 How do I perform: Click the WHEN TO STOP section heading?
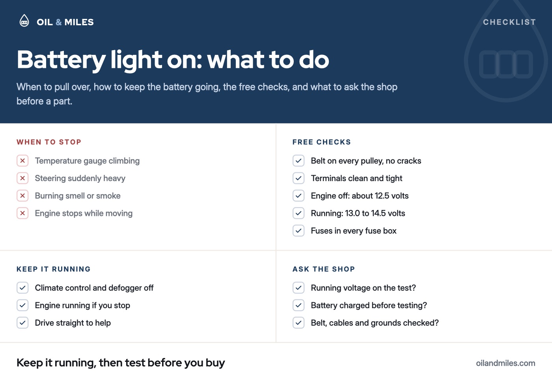pos(49,142)
